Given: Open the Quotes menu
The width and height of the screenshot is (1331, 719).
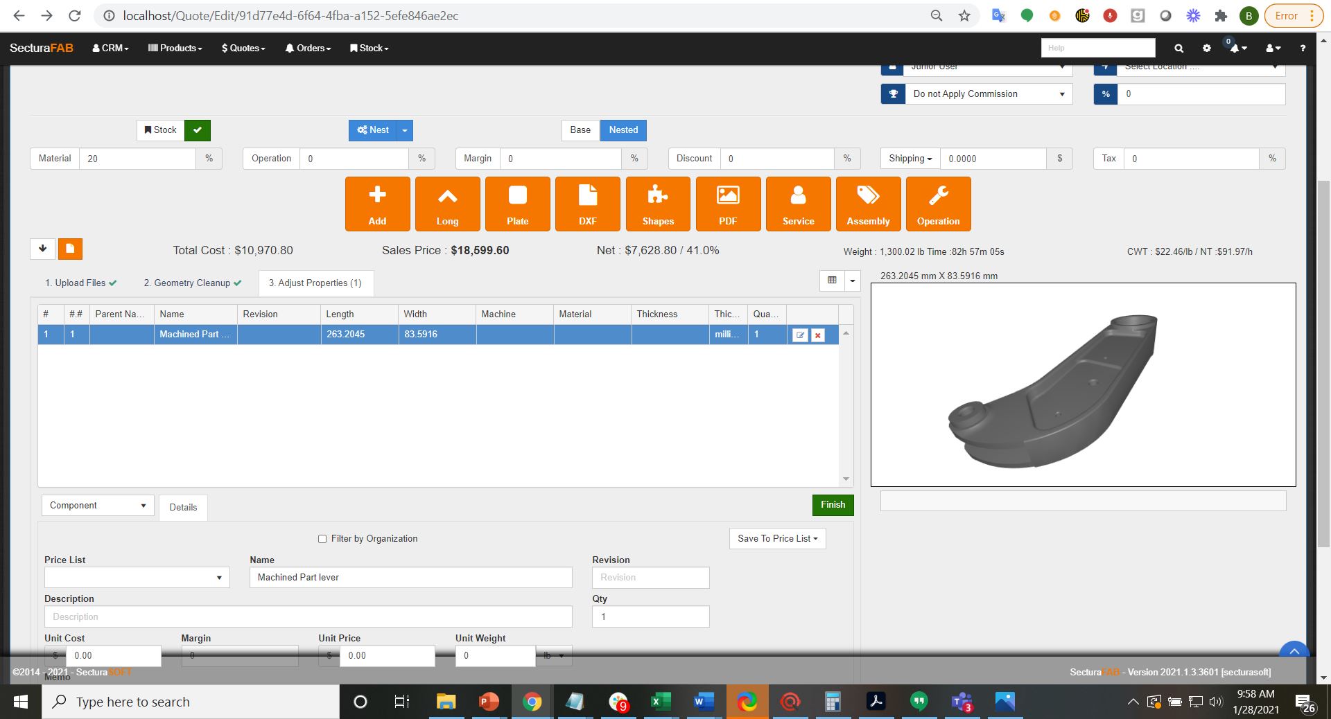Looking at the screenshot, I should (x=242, y=48).
